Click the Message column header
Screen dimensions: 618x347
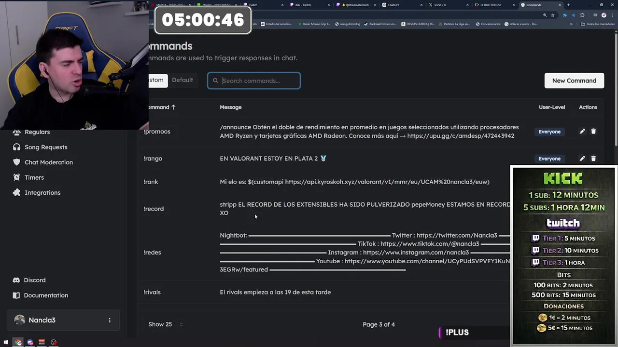[231, 107]
